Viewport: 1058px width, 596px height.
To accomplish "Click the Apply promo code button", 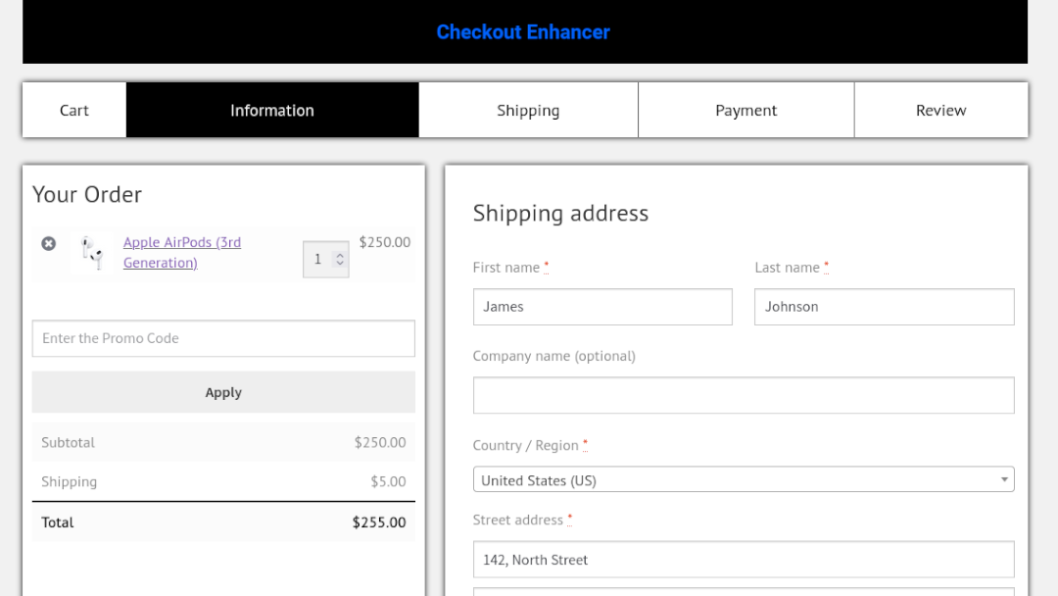I will pos(223,391).
